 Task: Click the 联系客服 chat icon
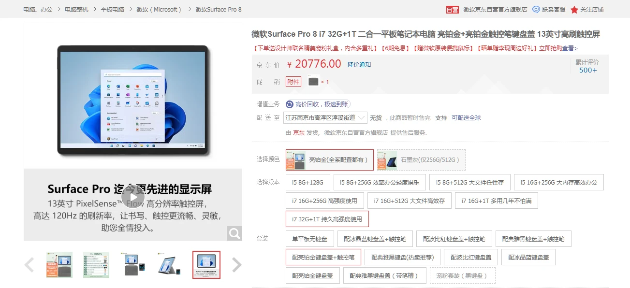coord(536,9)
